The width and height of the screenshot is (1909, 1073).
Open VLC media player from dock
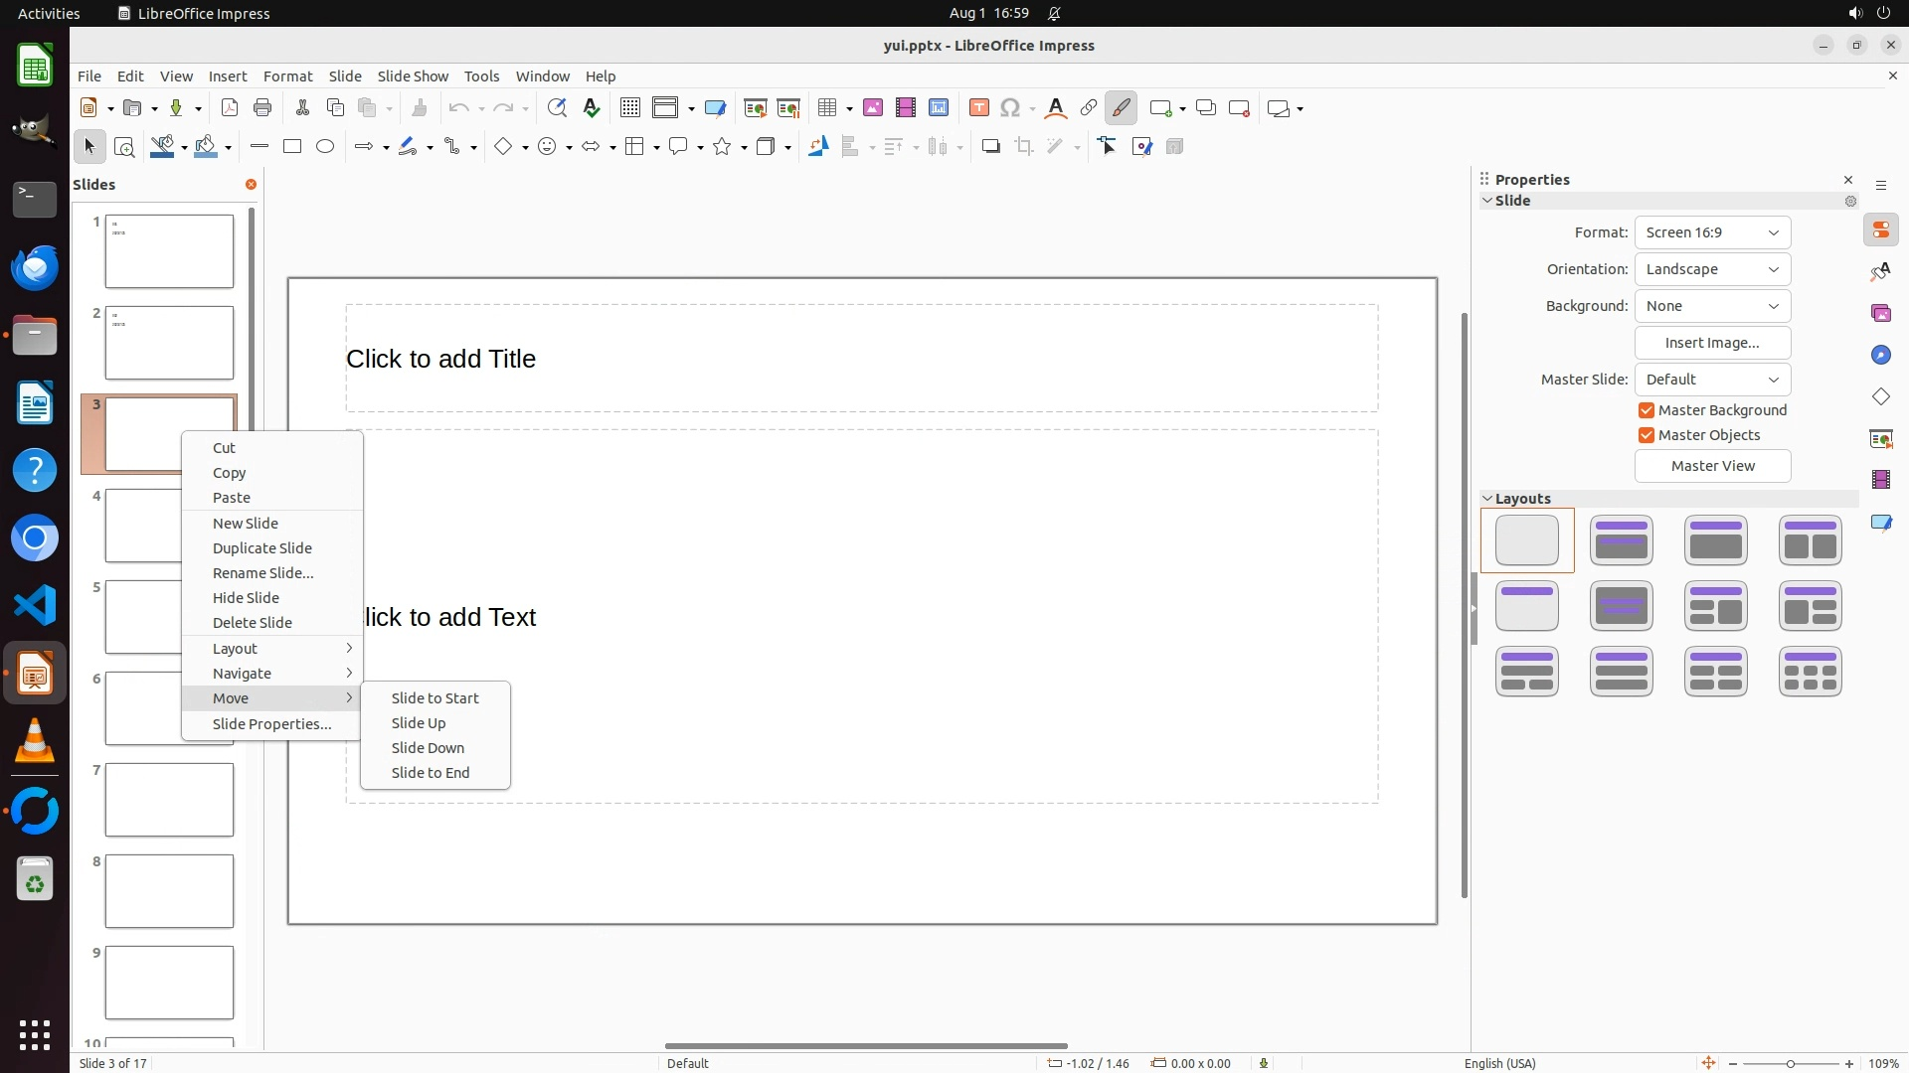pyautogui.click(x=35, y=741)
